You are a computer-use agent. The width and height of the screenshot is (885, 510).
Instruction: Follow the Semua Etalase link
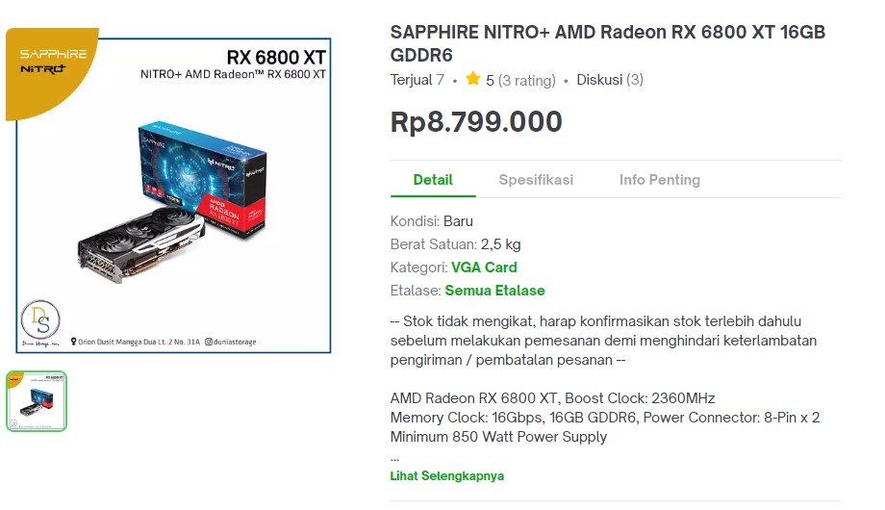(x=494, y=291)
